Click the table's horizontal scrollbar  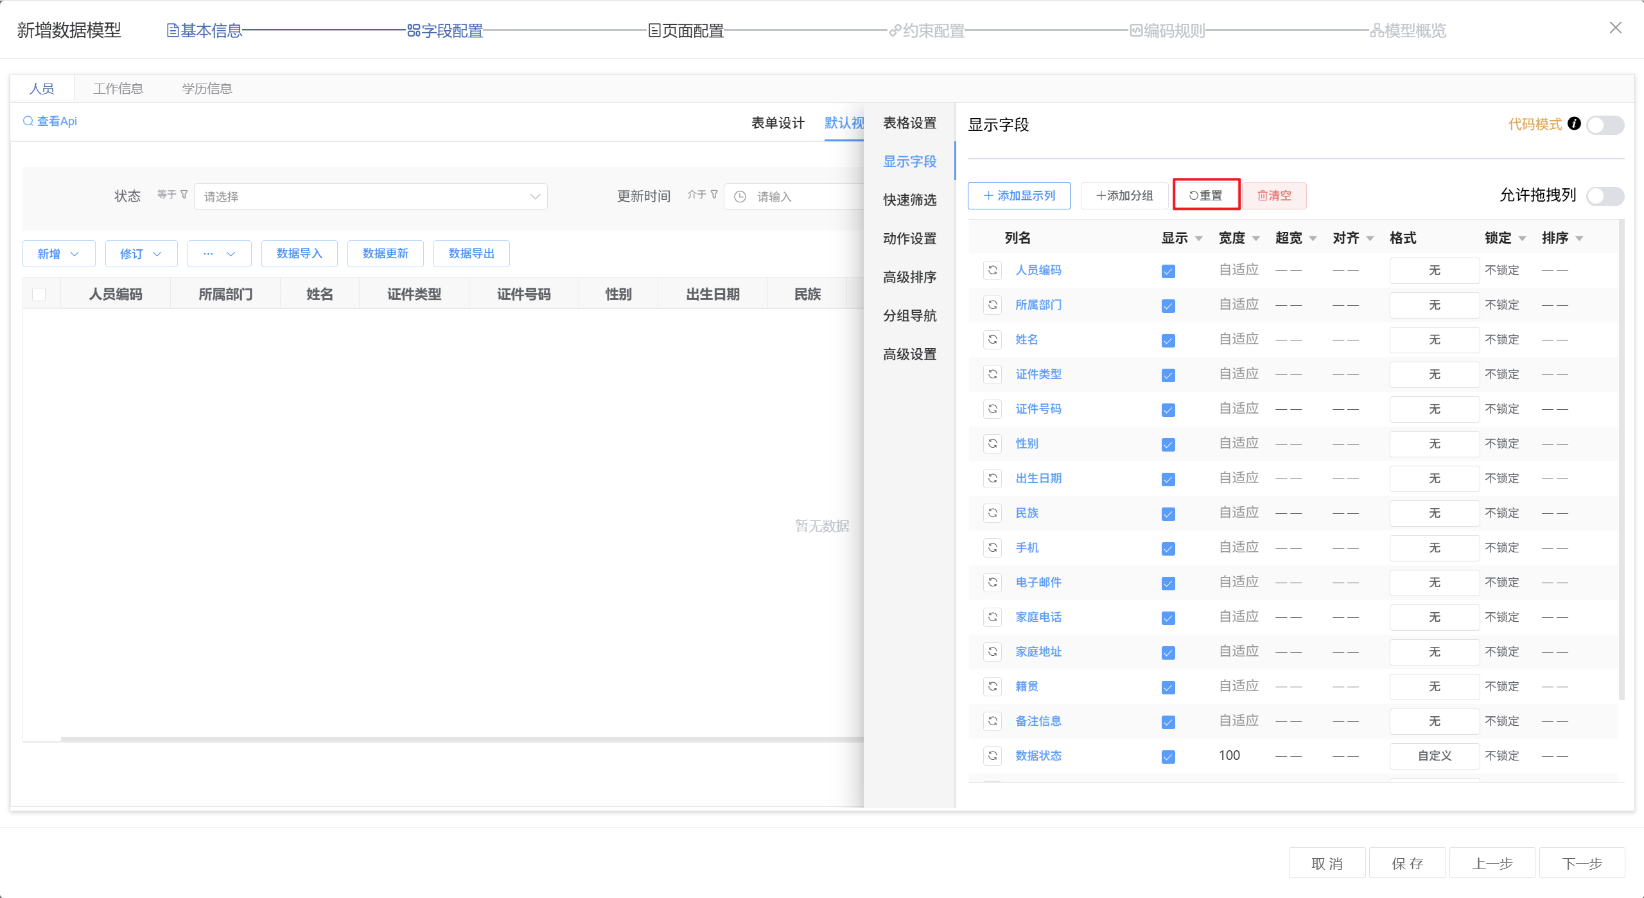(x=450, y=739)
